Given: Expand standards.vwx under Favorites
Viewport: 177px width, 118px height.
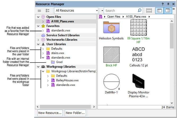Looking at the screenshot, I should (43, 31).
